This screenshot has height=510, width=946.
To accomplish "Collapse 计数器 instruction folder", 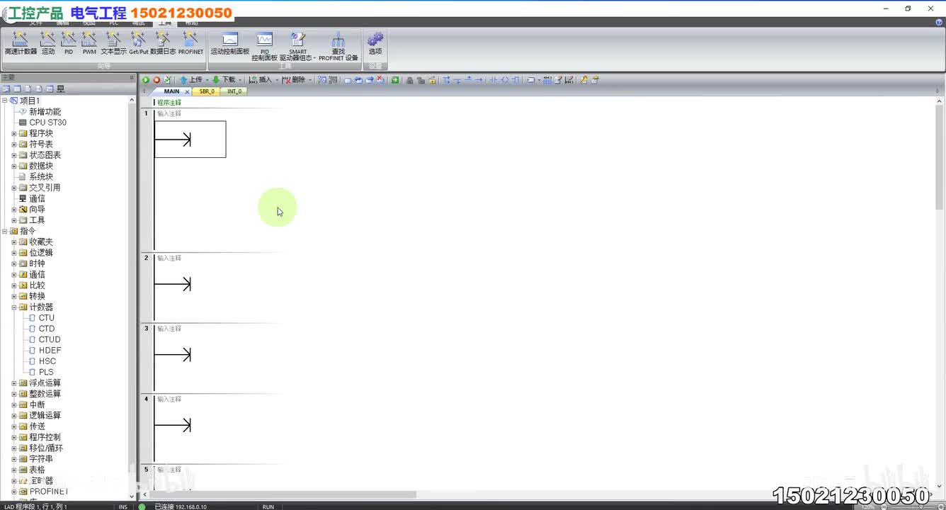I will [x=14, y=307].
